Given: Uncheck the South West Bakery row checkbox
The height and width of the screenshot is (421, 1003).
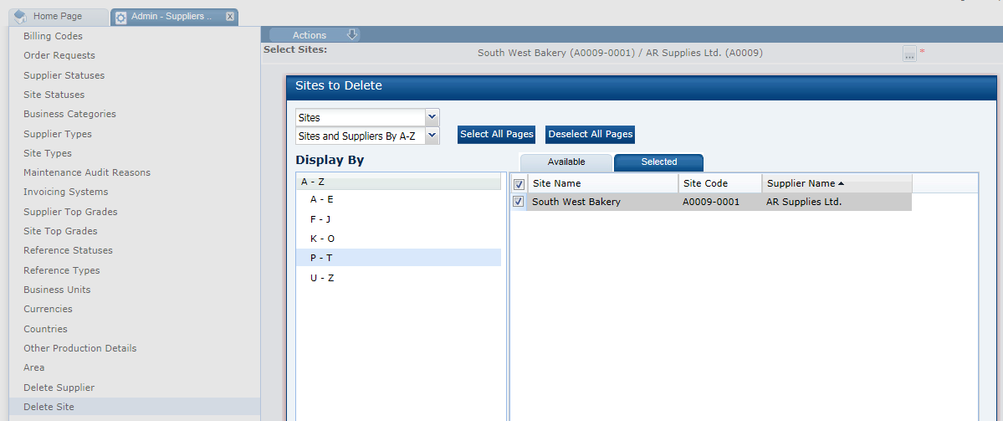Looking at the screenshot, I should 519,202.
